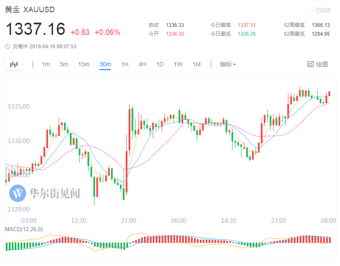
Task: Click the 1337.16 current price
Action: point(35,29)
